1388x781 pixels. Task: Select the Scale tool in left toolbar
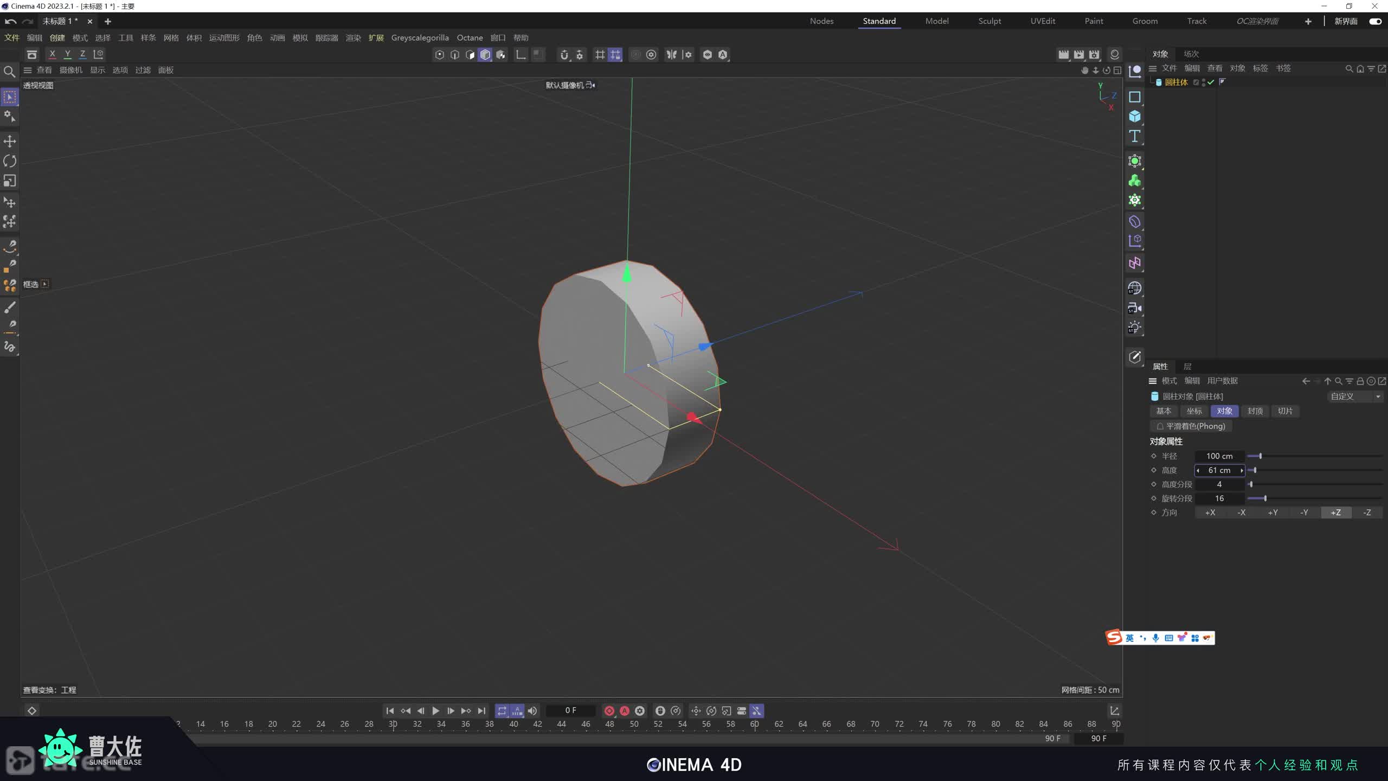coord(10,181)
